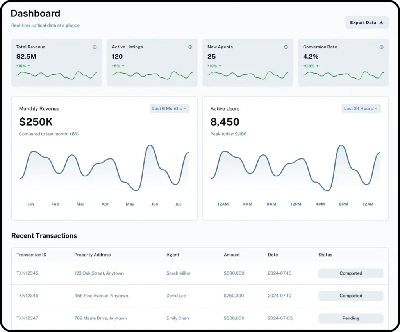The height and width of the screenshot is (332, 400).
Task: Click the Pending status badge for TXN12347
Action: 350,318
